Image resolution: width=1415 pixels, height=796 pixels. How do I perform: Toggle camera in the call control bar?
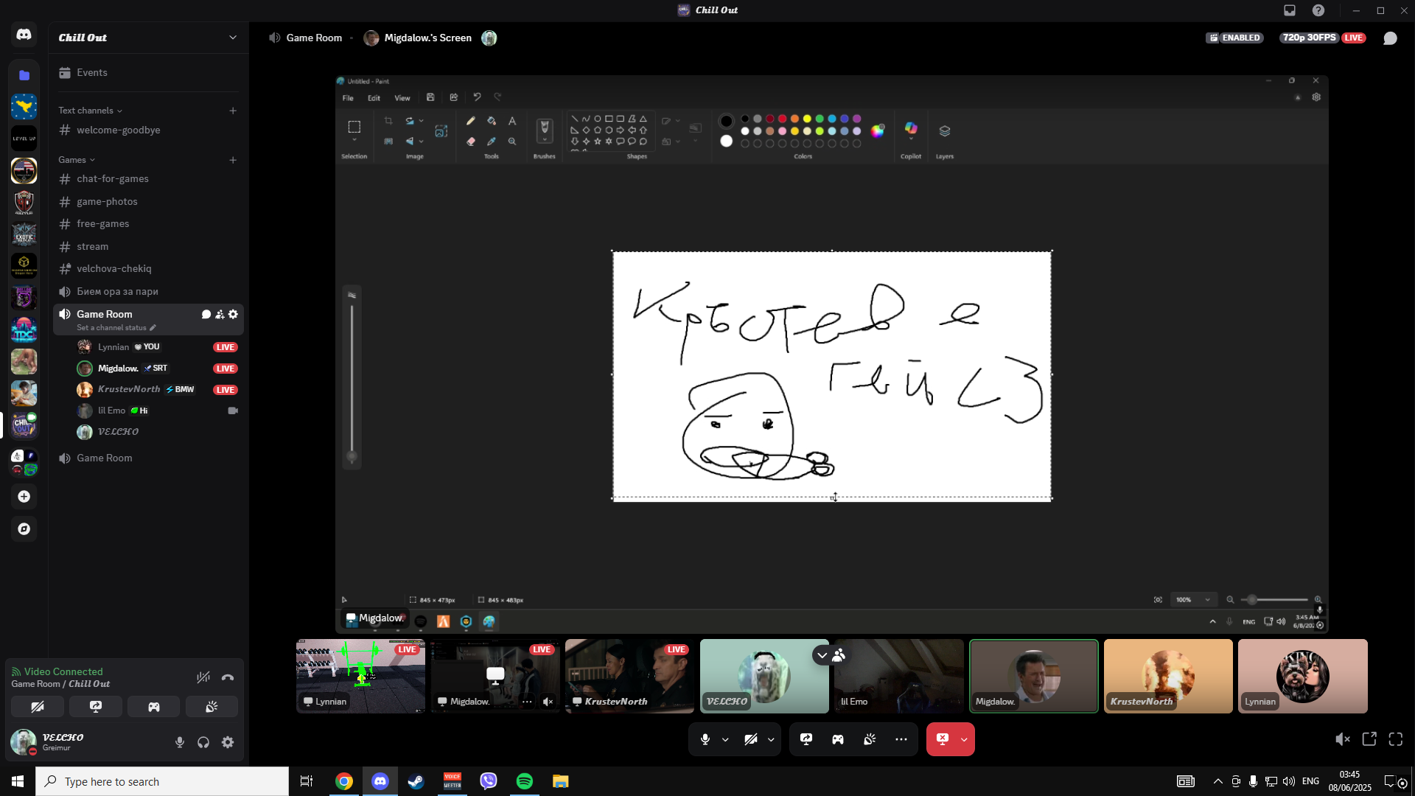[x=750, y=739]
